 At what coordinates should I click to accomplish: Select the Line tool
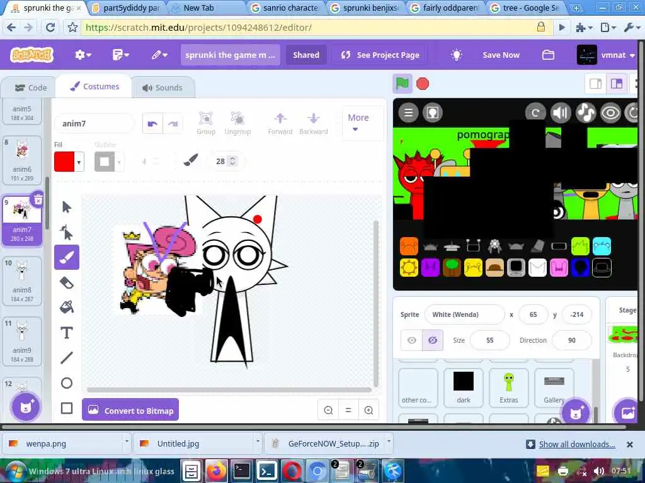pos(67,358)
